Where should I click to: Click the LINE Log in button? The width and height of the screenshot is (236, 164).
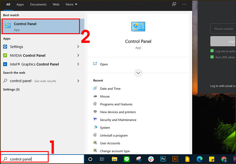(223, 41)
